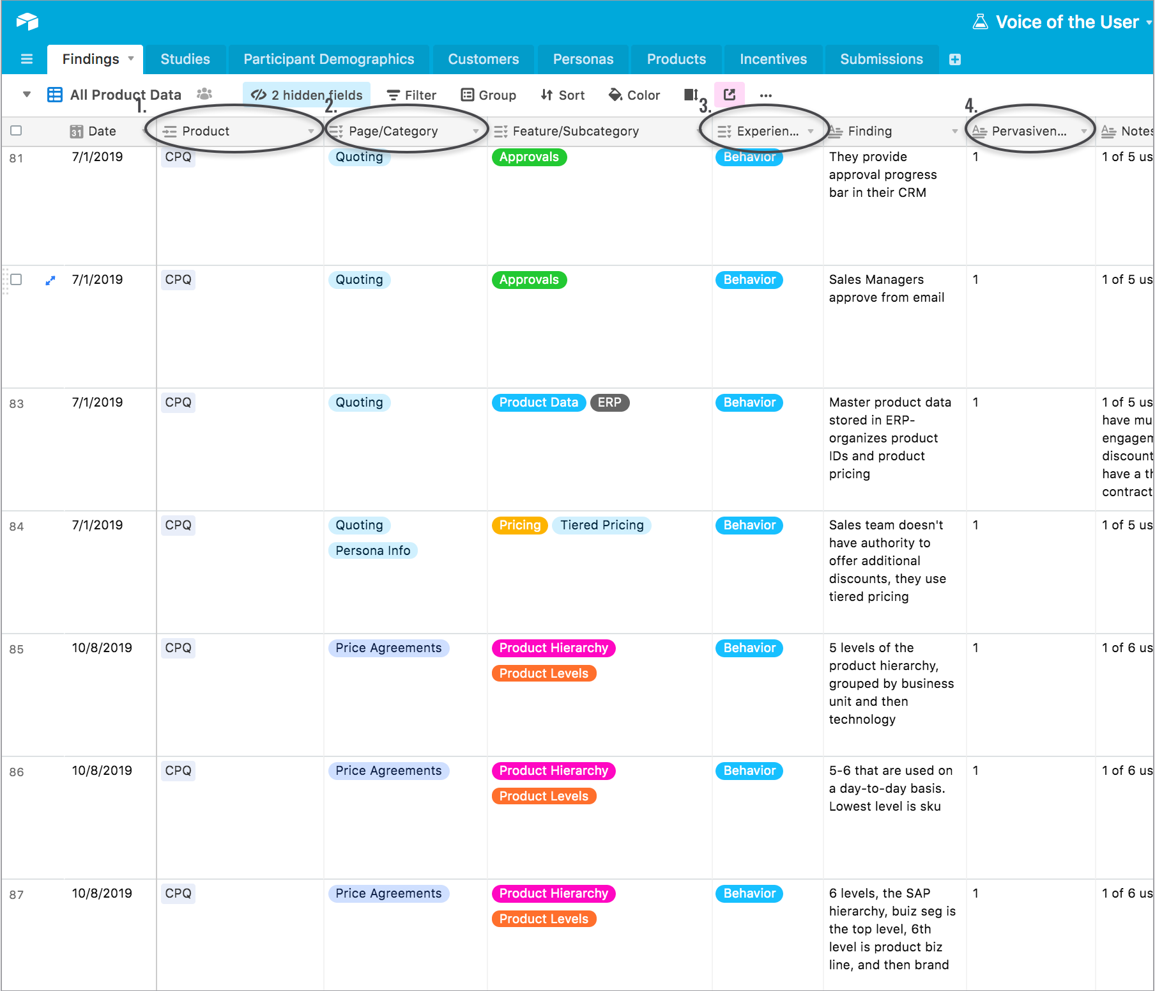Toggle the select all rows checkbox
The image size is (1155, 991).
17,131
